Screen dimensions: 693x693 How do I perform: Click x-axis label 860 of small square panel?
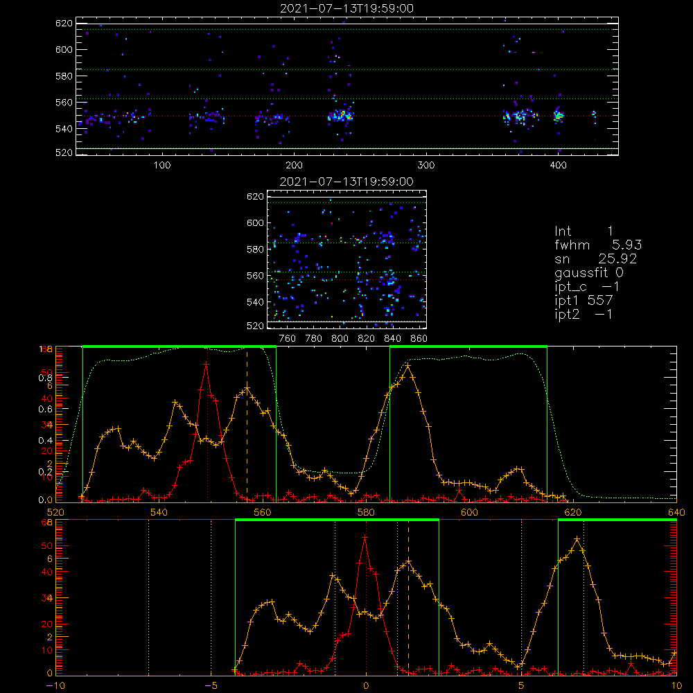coord(419,339)
